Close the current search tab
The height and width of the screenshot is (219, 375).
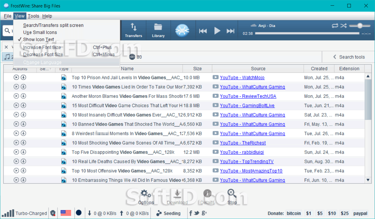click(6, 47)
